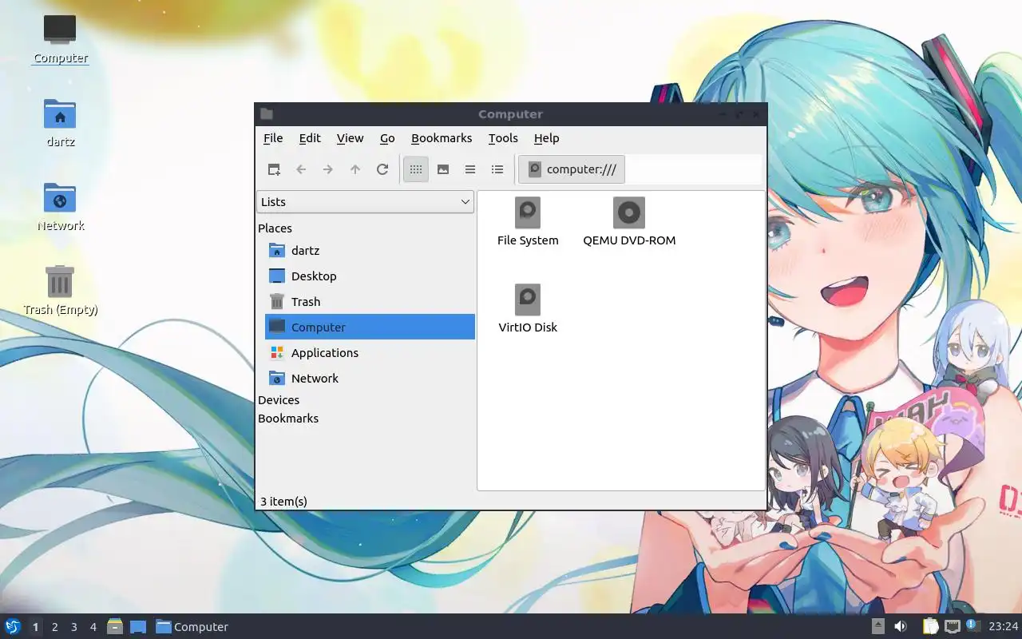Open the volume control tray icon
This screenshot has height=639, width=1022.
pos(901,626)
